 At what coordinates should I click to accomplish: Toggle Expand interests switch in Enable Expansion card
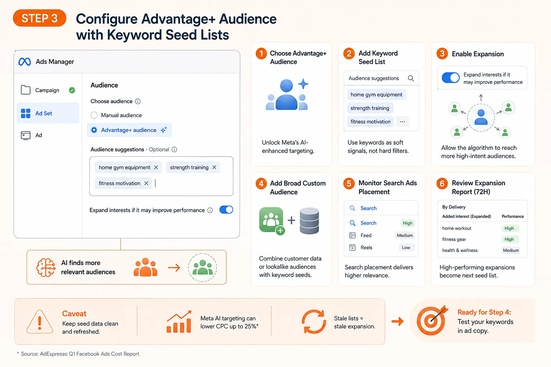coord(451,77)
